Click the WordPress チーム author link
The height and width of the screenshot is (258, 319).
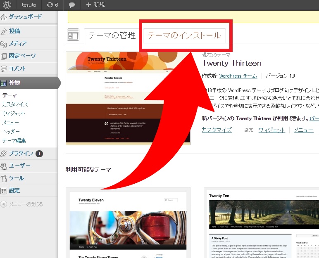238,76
